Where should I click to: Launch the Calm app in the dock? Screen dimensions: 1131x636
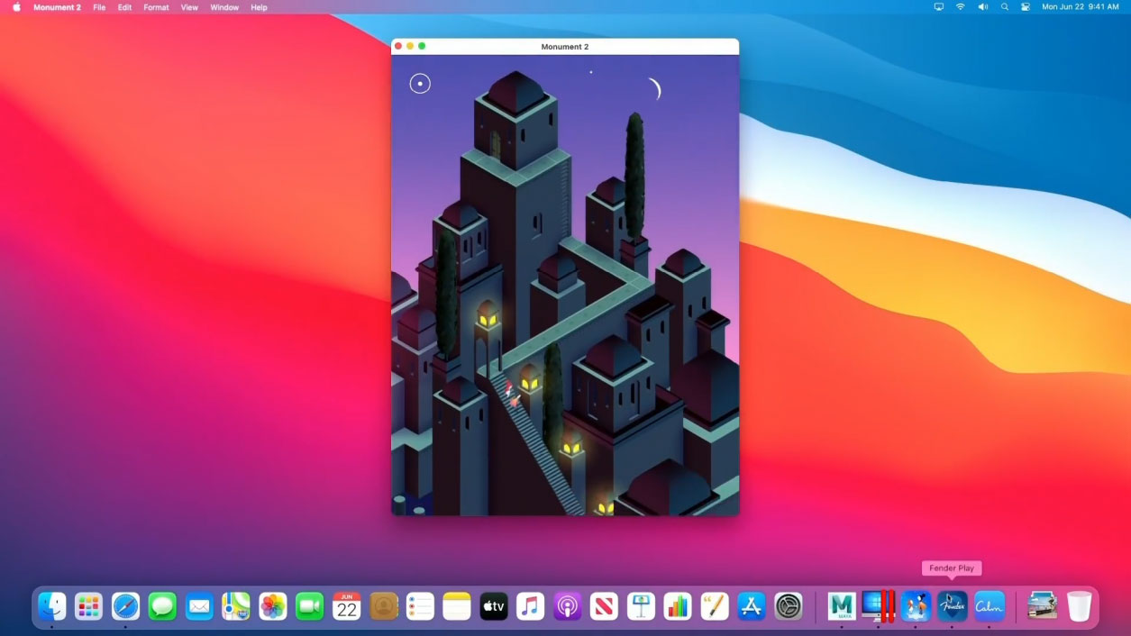tap(989, 605)
